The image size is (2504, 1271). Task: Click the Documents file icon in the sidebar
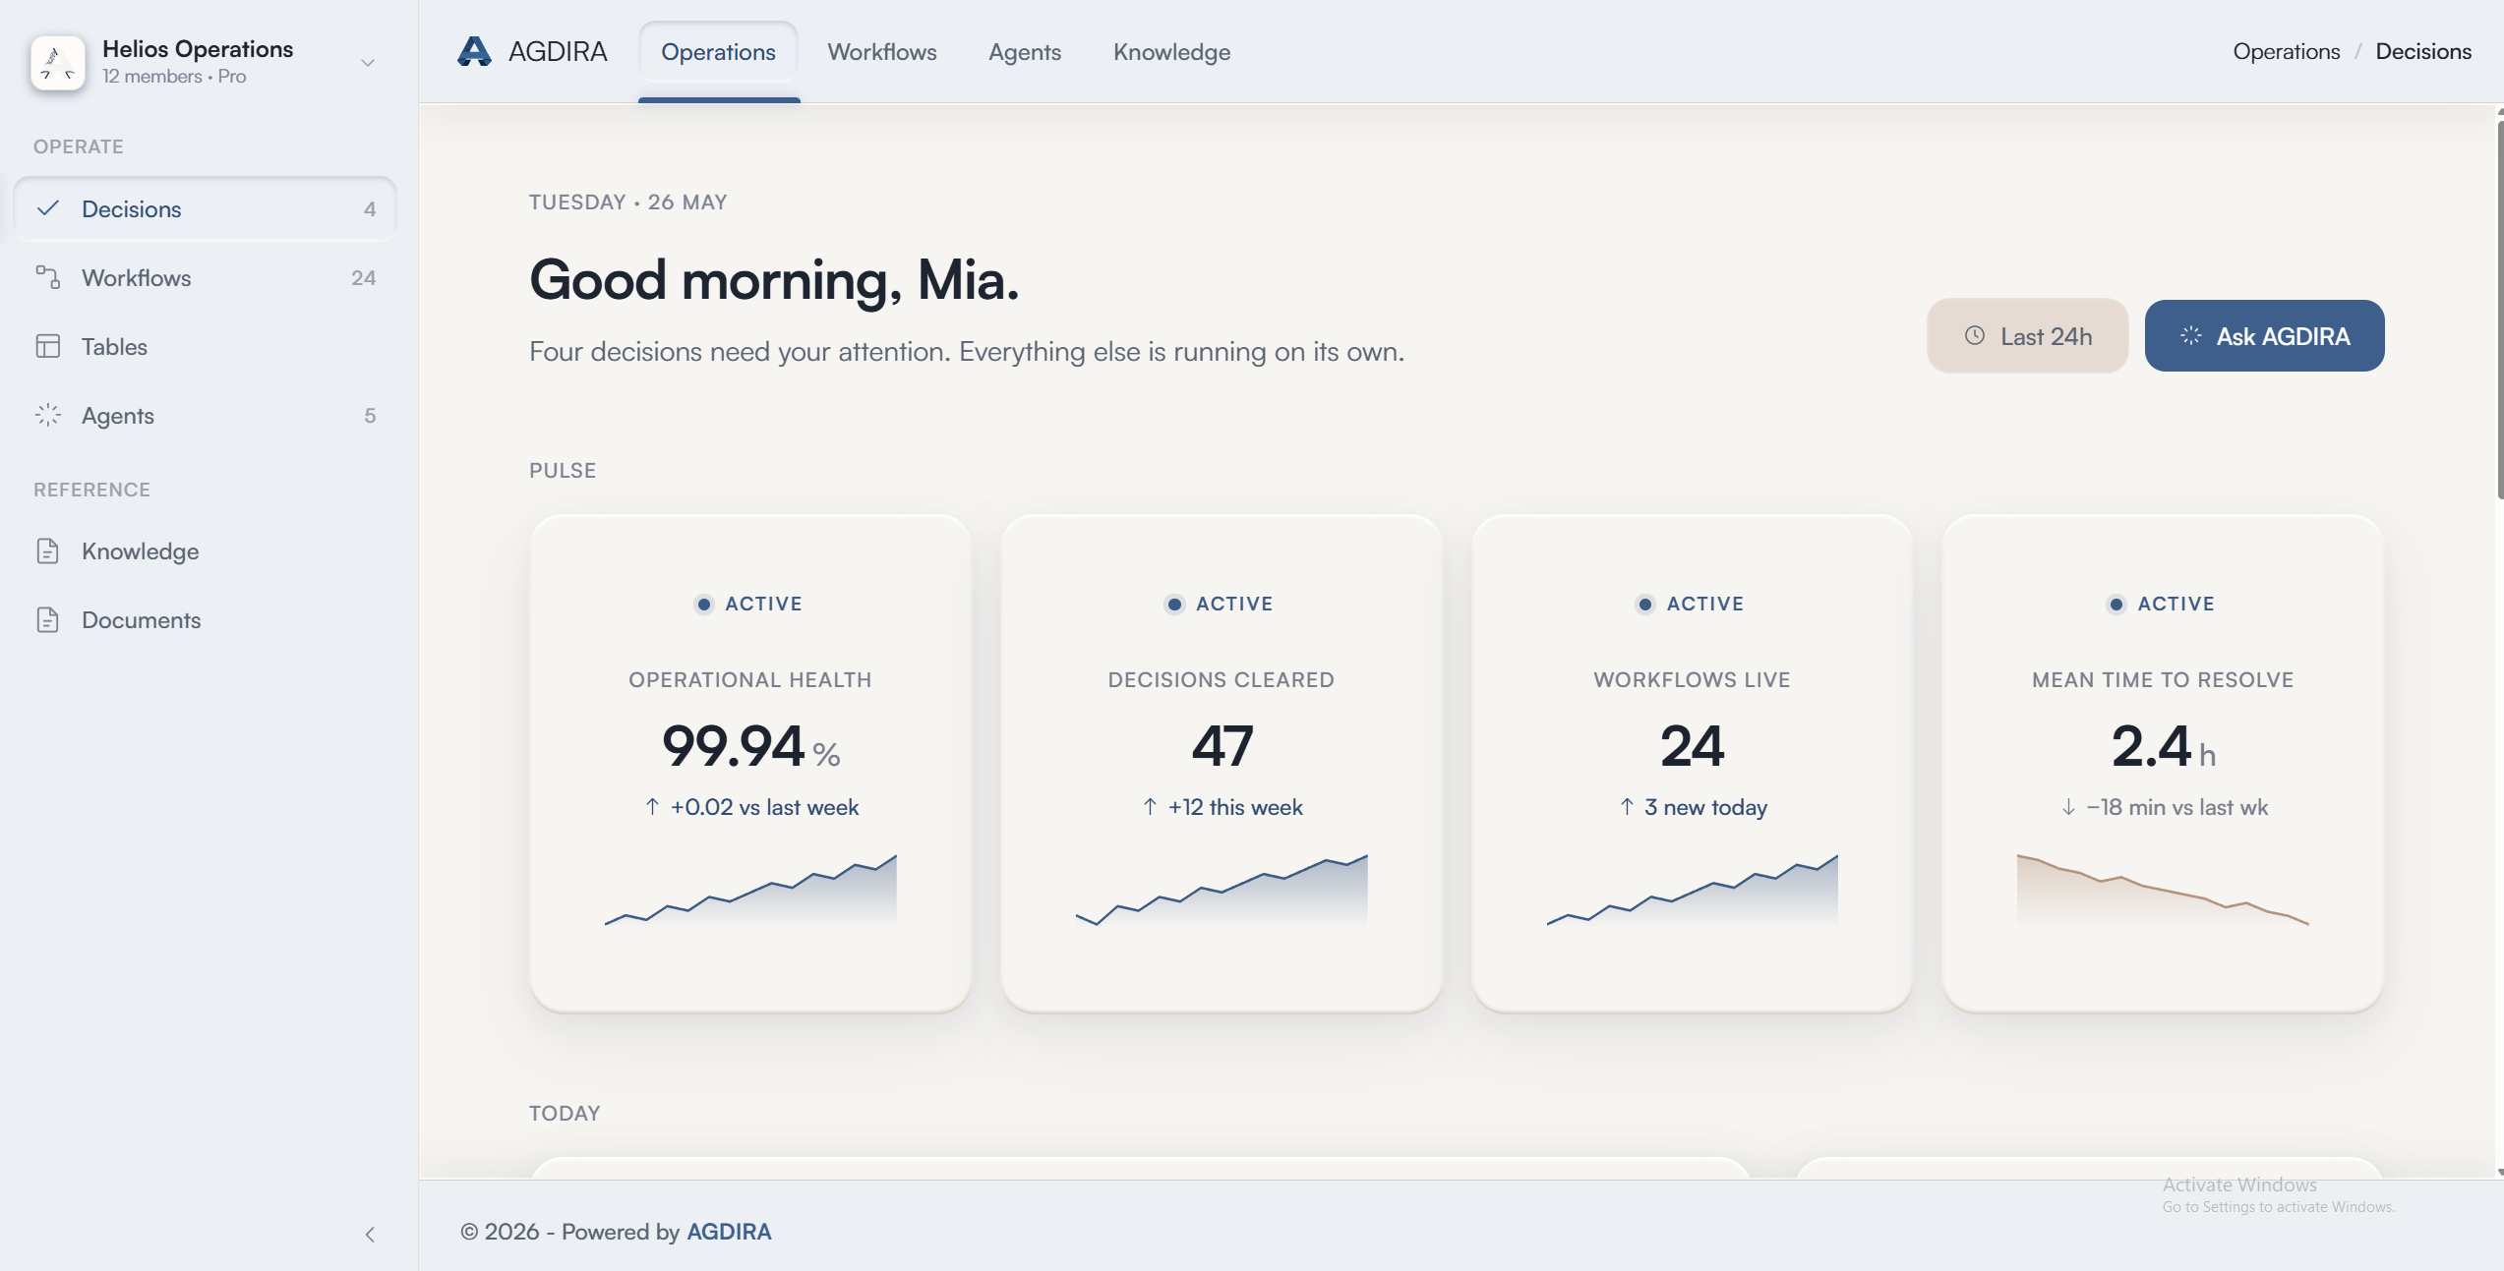click(x=48, y=619)
